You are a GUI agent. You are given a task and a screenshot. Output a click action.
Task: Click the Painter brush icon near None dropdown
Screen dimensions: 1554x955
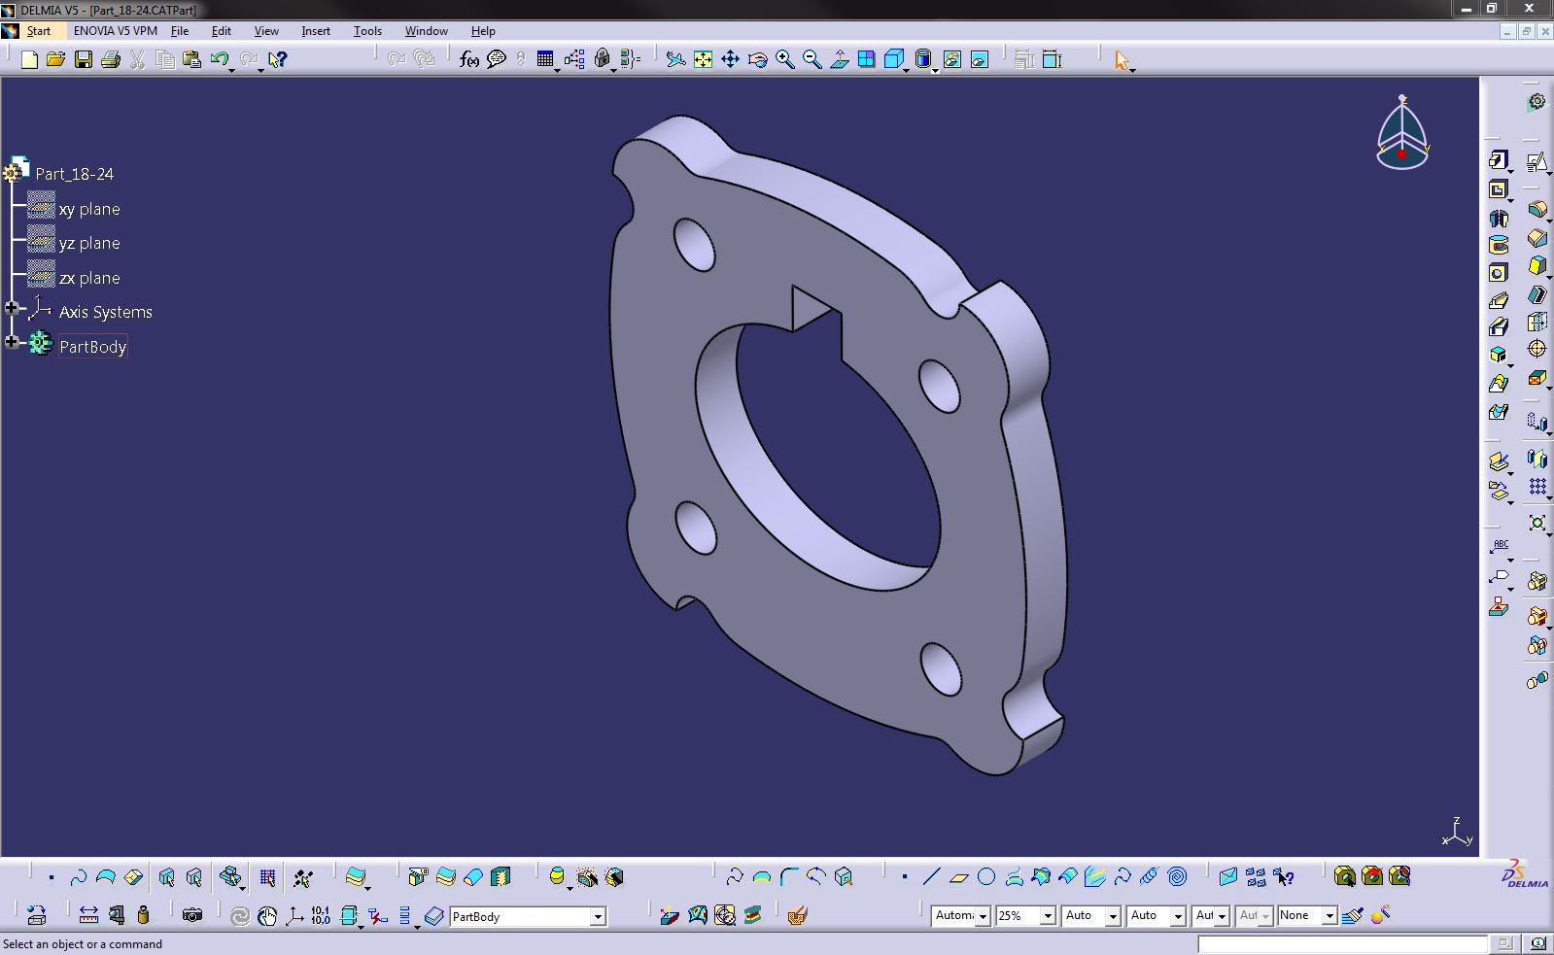click(1353, 915)
